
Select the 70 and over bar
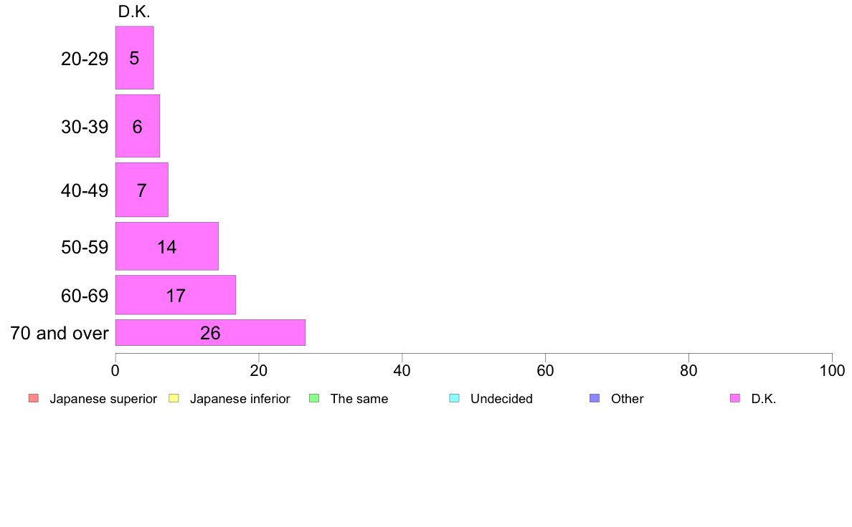tap(210, 333)
